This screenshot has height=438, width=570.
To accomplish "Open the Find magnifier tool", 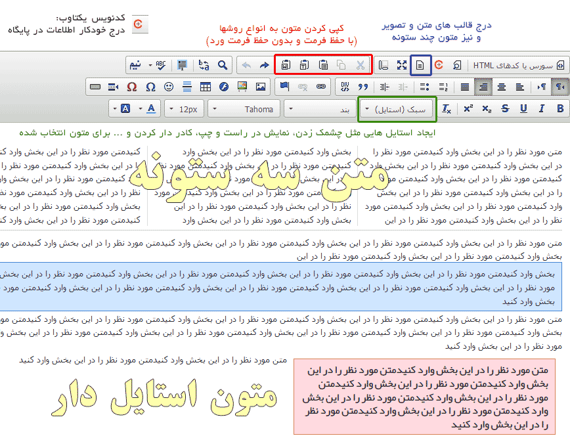I will [x=223, y=65].
